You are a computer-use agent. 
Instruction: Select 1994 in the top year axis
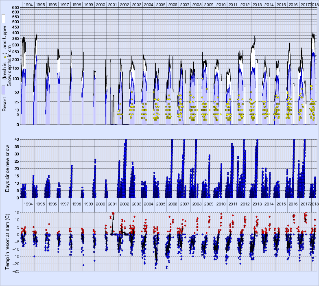click(28, 4)
